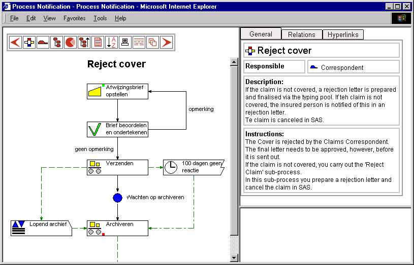This screenshot has height=265, width=414.
Task: Click the red pie chart toolbar icon
Action: coord(70,42)
